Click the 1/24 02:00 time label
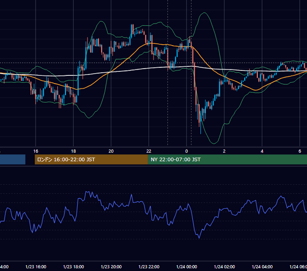The height and width of the screenshot is (271, 307). [x=224, y=267]
